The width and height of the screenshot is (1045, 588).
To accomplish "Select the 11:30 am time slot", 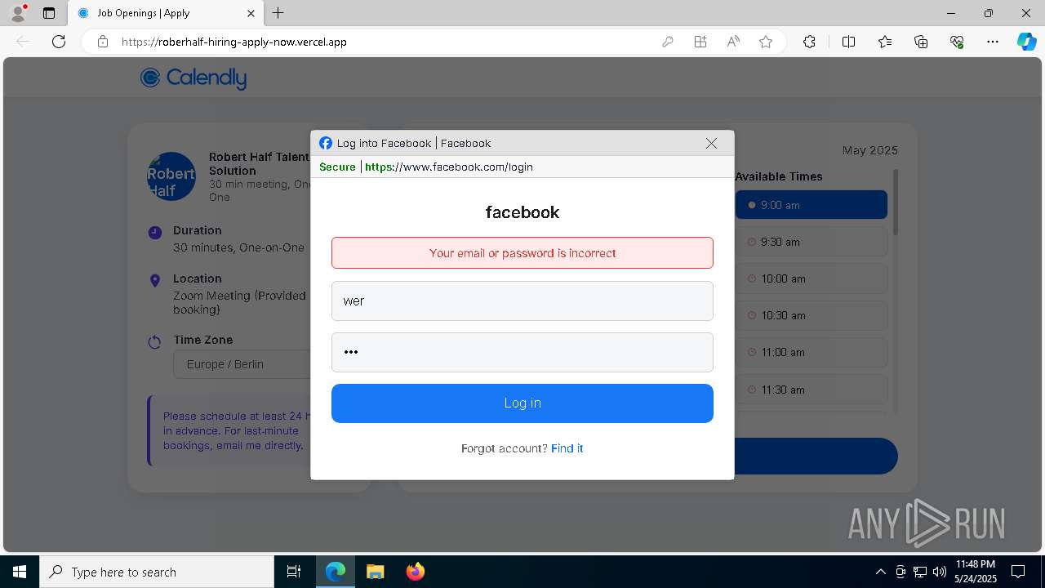I will click(x=811, y=390).
